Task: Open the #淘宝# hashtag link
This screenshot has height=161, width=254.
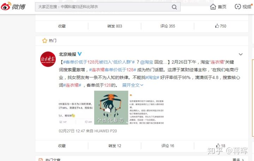Action: 152,78
